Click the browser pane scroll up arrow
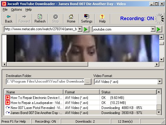Image resolution: width=166 pixels, height=125 pixels. coord(162,37)
